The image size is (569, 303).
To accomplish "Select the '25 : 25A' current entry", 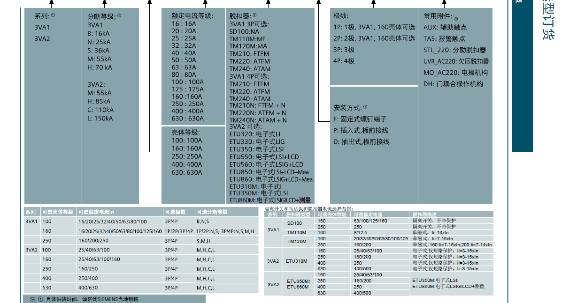I will point(184,38).
